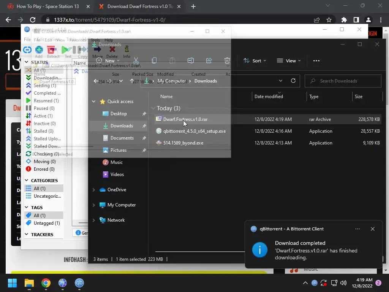Viewport: 389px width, 292px height.
Task: Filter by Errored (0) in qBittorrent
Action: coord(44,169)
